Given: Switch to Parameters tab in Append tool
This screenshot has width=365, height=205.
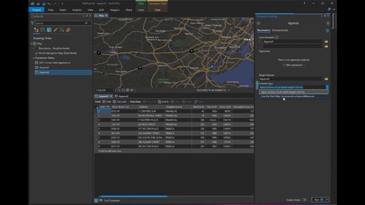Looking at the screenshot, I should 263,30.
